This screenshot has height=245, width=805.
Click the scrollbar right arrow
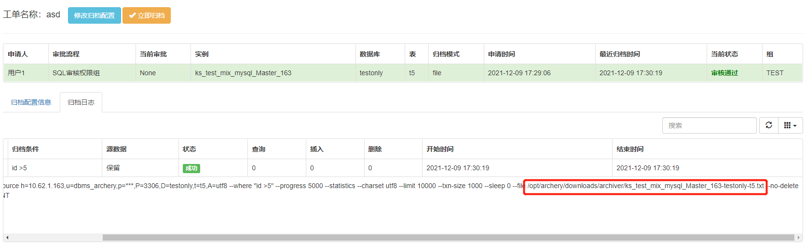pyautogui.click(x=799, y=237)
